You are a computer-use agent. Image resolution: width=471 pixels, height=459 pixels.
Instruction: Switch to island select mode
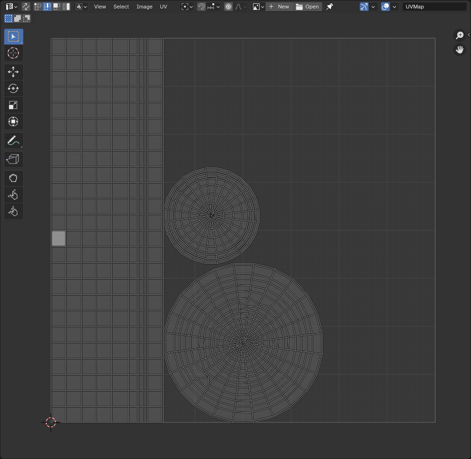[x=66, y=7]
